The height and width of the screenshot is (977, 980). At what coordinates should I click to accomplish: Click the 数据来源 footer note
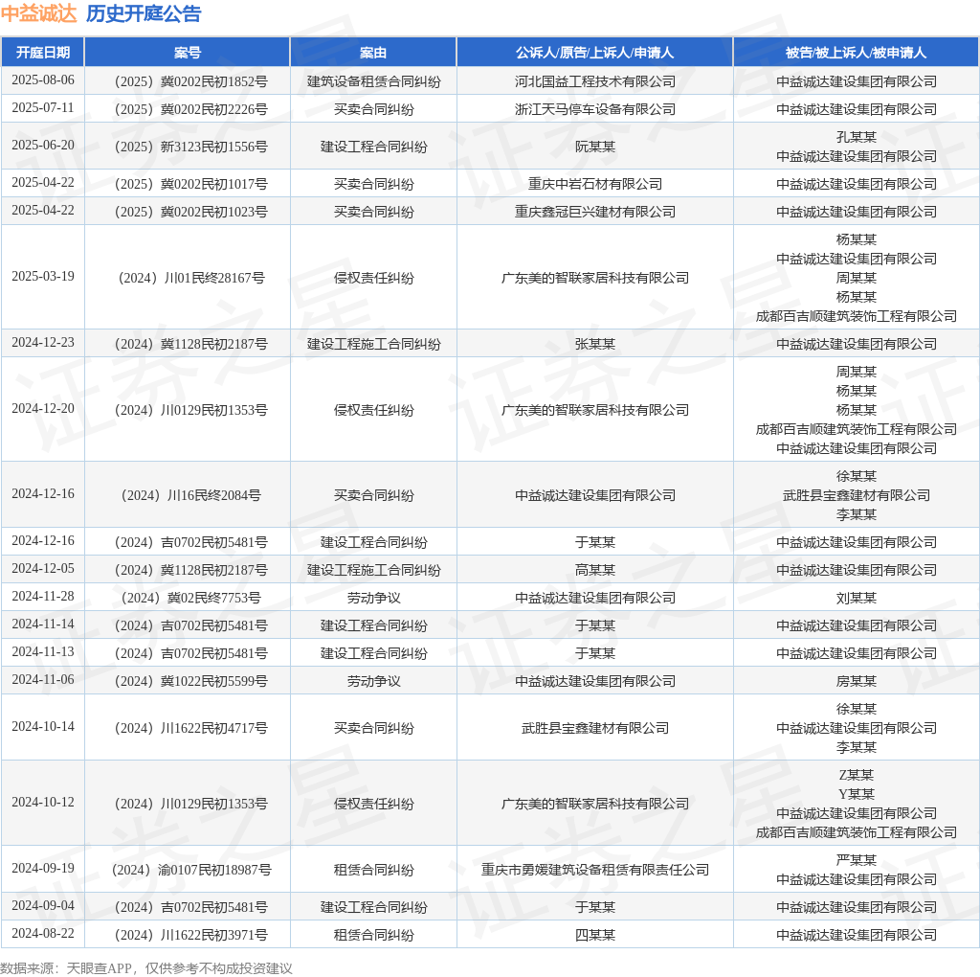click(x=146, y=968)
